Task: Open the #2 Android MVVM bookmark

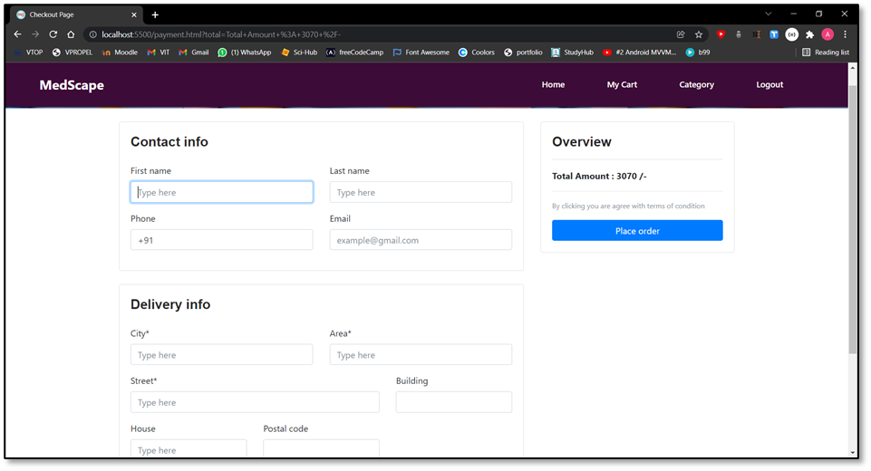Action: point(639,53)
